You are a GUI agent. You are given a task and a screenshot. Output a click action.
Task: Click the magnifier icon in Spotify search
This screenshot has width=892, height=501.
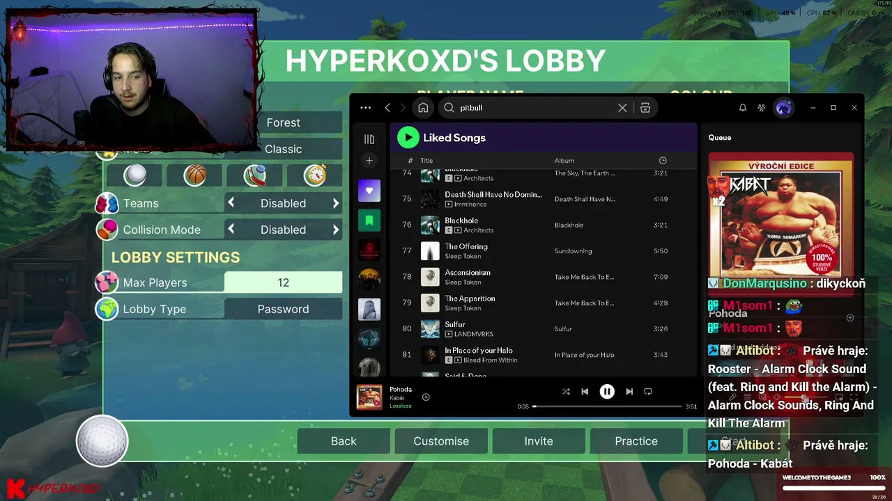point(449,108)
